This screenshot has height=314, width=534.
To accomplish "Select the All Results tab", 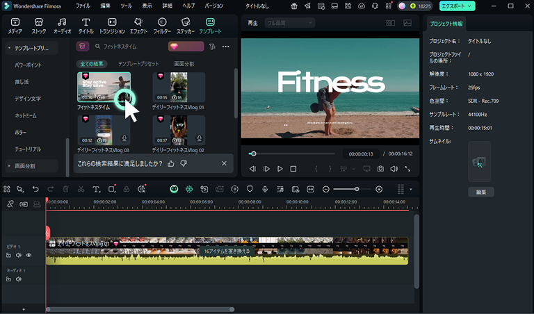I will pos(92,64).
